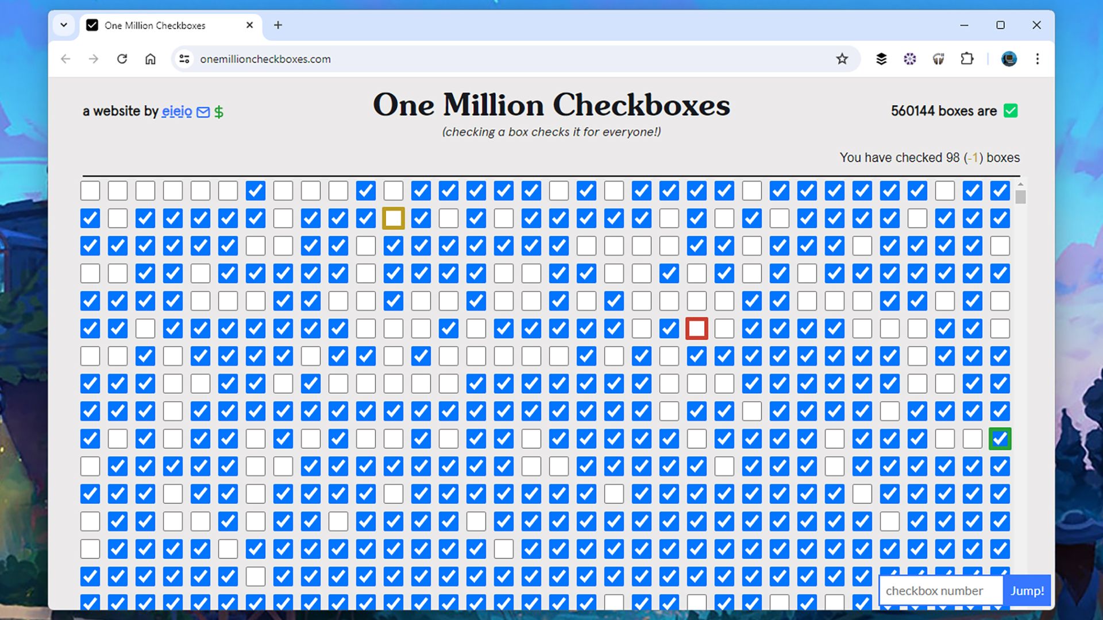This screenshot has width=1103, height=620.
Task: Open a new tab with plus button
Action: point(278,25)
